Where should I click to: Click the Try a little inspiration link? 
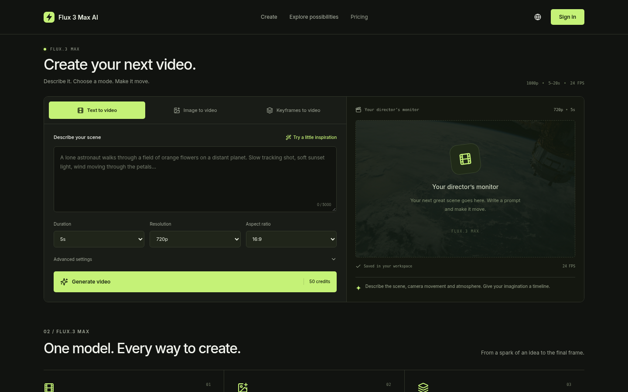[x=311, y=137]
